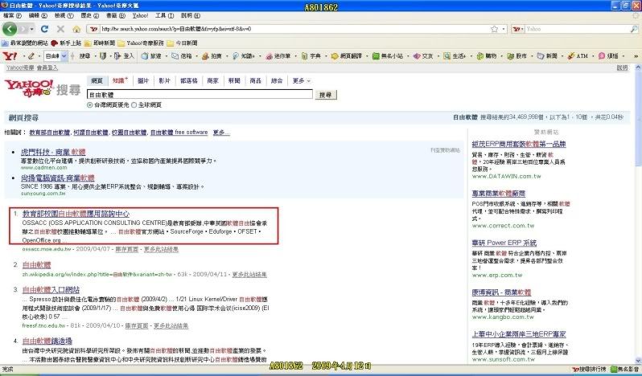Open sponsored link 虎門科技 - 商業軟體

pyautogui.click(x=53, y=152)
